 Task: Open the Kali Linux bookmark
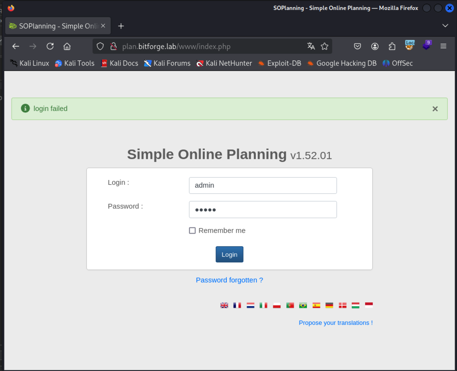point(30,63)
